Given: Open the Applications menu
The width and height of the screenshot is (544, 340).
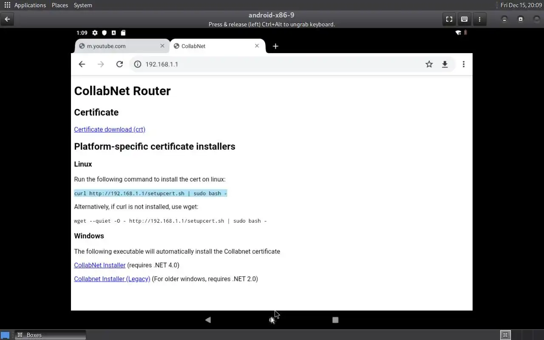Looking at the screenshot, I should pyautogui.click(x=30, y=5).
